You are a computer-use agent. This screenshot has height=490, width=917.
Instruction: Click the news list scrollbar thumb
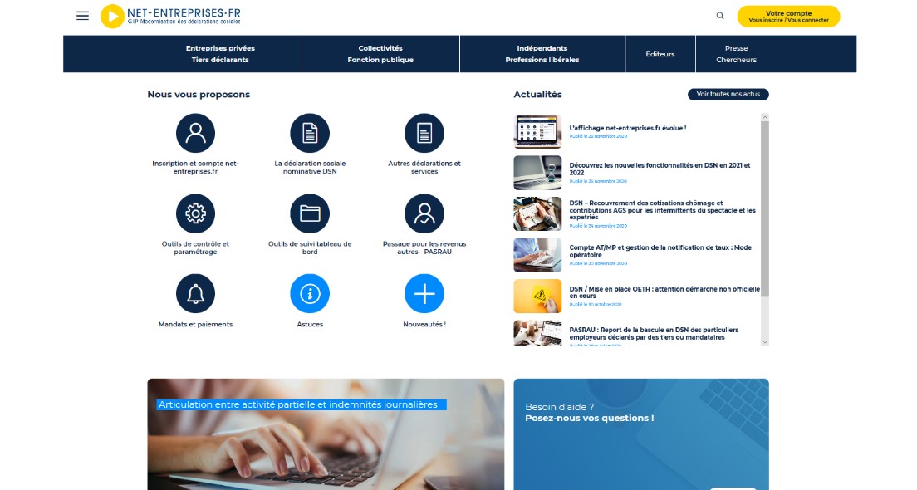point(765,209)
